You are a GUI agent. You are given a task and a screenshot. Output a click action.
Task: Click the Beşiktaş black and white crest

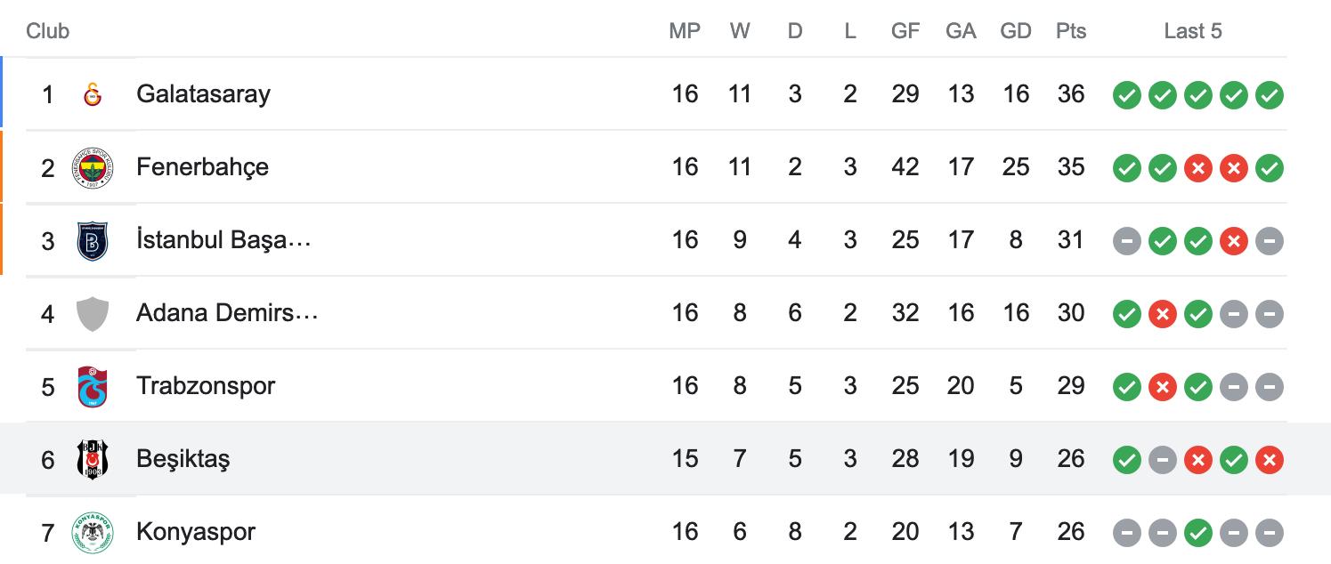click(x=93, y=459)
